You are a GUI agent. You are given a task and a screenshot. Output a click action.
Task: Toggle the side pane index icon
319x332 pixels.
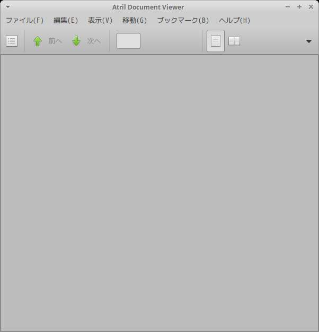pos(12,41)
